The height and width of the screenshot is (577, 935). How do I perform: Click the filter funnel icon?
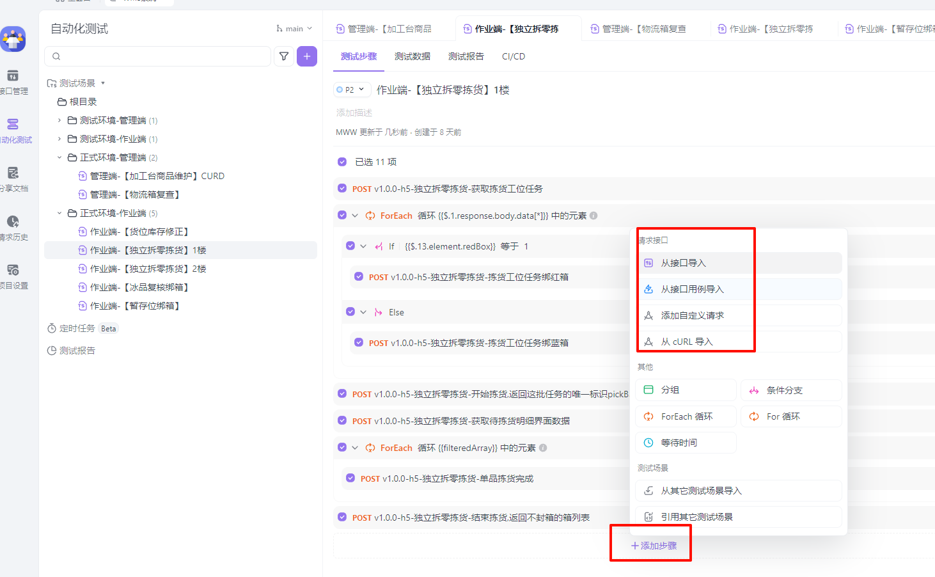click(284, 56)
